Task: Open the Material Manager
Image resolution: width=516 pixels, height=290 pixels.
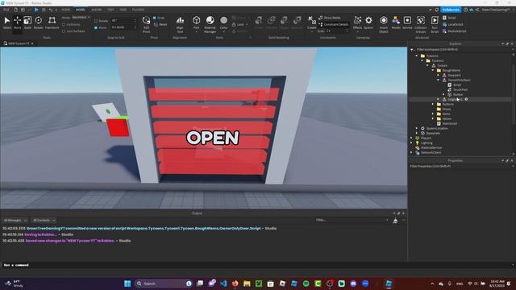Action: point(210,24)
